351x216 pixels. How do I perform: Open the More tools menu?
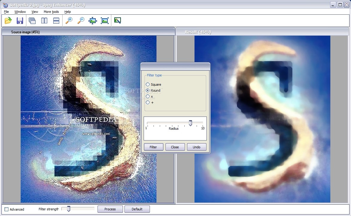point(51,12)
